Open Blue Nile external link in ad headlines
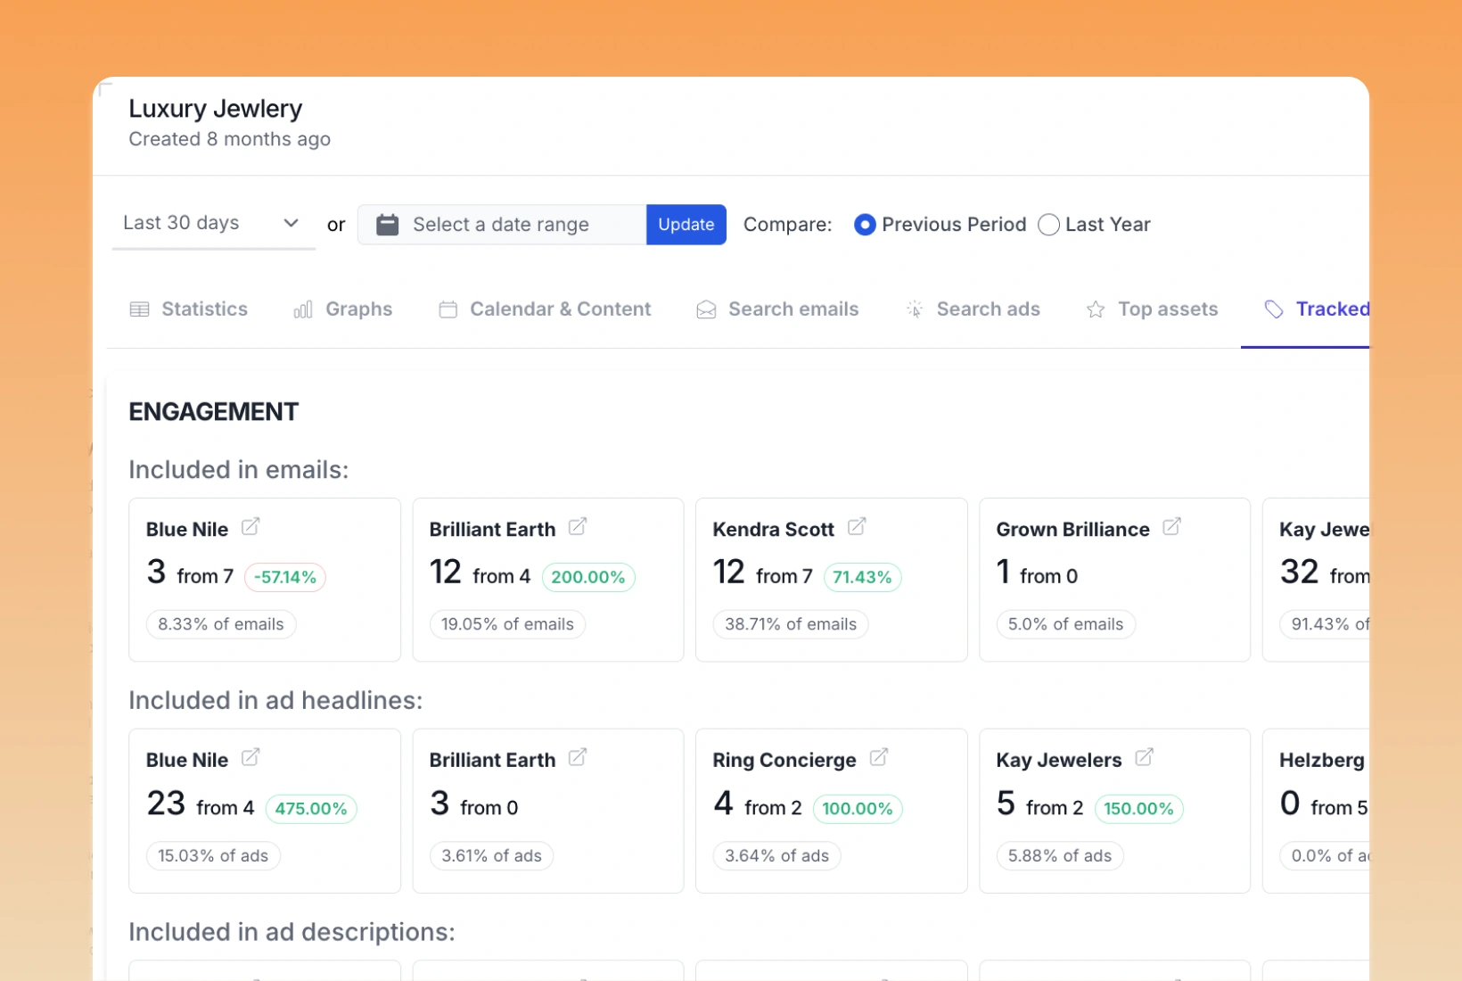1462x981 pixels. (x=251, y=758)
